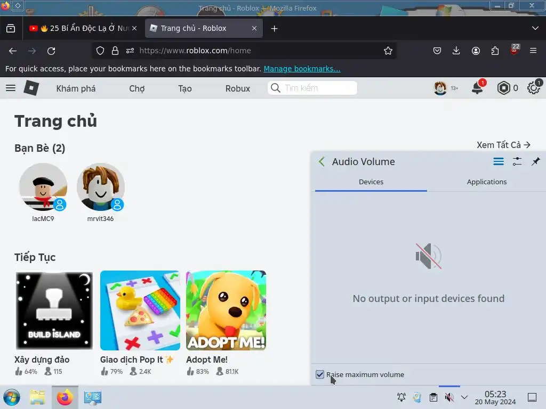This screenshot has height=409, width=546.
Task: Click the Tìm kiếm search field
Action: tap(312, 88)
